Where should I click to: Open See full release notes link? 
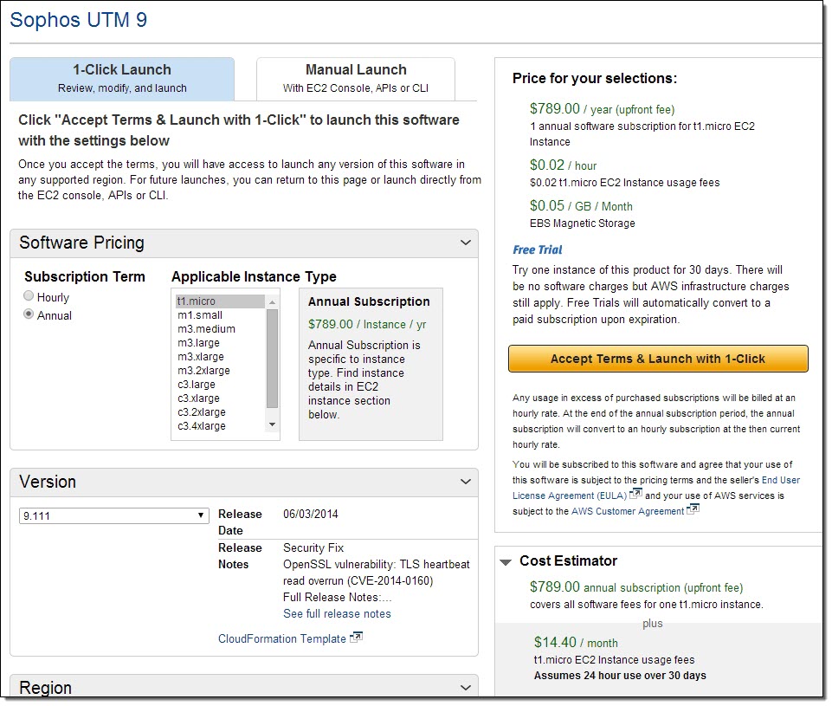pyautogui.click(x=337, y=613)
